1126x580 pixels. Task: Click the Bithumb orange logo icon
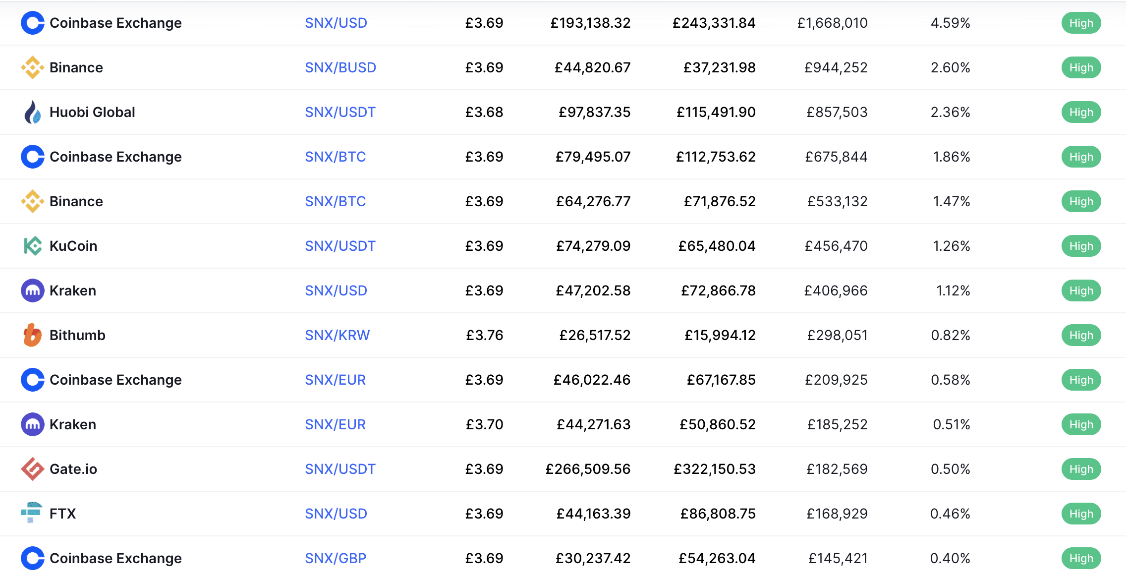pyautogui.click(x=32, y=335)
